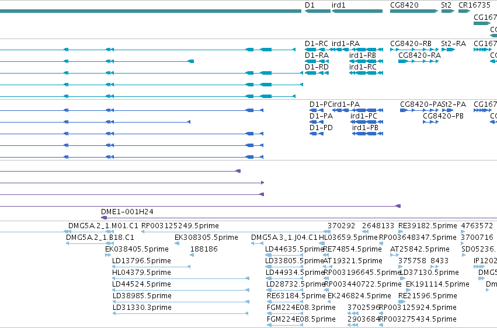Select EST LD28732.5prime
497x328 pixels.
click(285, 291)
